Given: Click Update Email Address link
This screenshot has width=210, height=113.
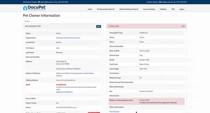Looking at the screenshot, I should [64, 92].
